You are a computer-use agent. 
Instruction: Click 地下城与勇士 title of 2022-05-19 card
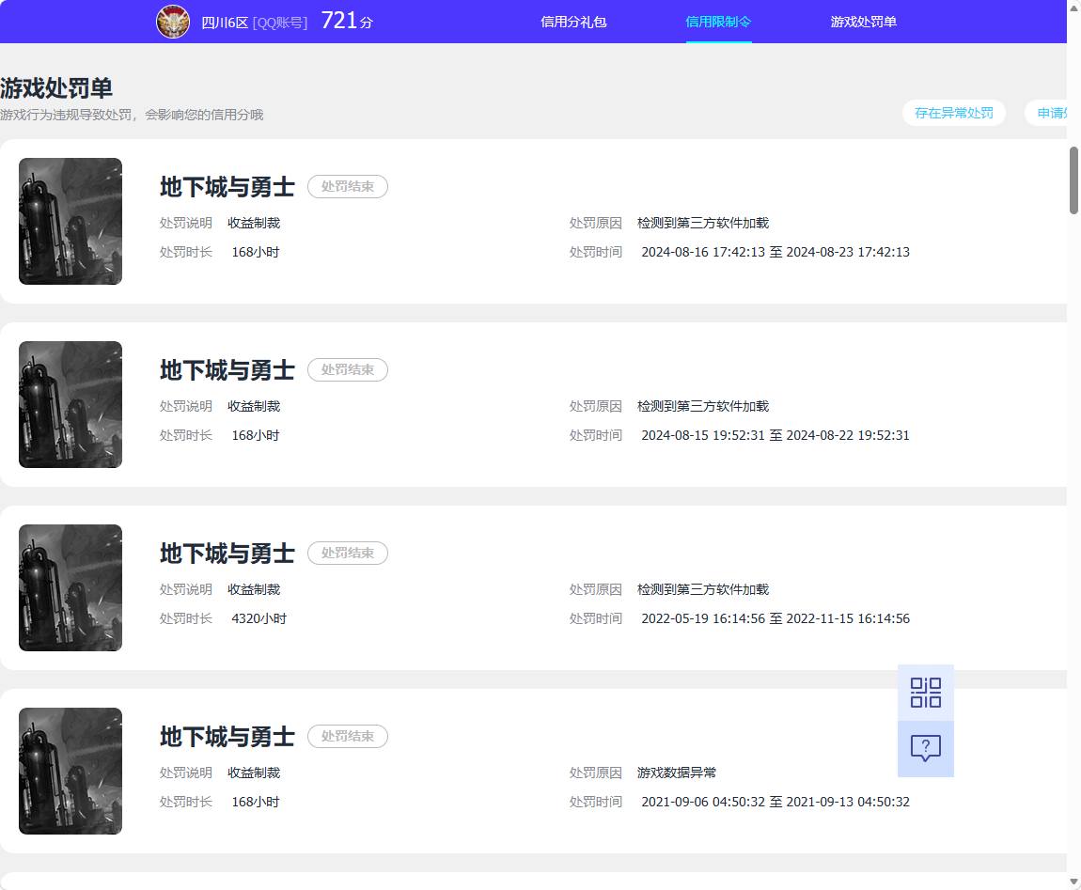(227, 554)
